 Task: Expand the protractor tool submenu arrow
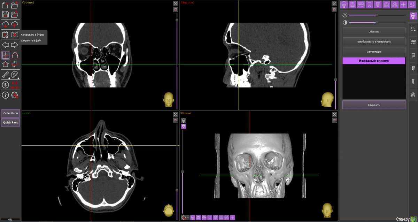click(18, 78)
